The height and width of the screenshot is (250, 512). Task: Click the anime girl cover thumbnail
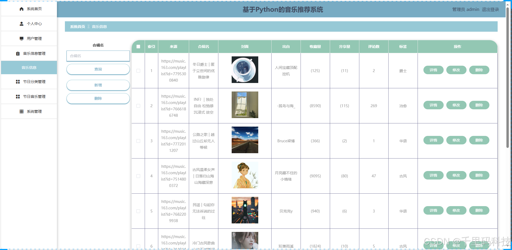(x=245, y=175)
